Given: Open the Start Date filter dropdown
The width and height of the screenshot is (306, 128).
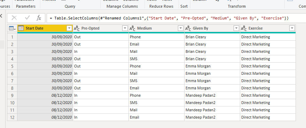Looking at the screenshot, I should 69,28.
